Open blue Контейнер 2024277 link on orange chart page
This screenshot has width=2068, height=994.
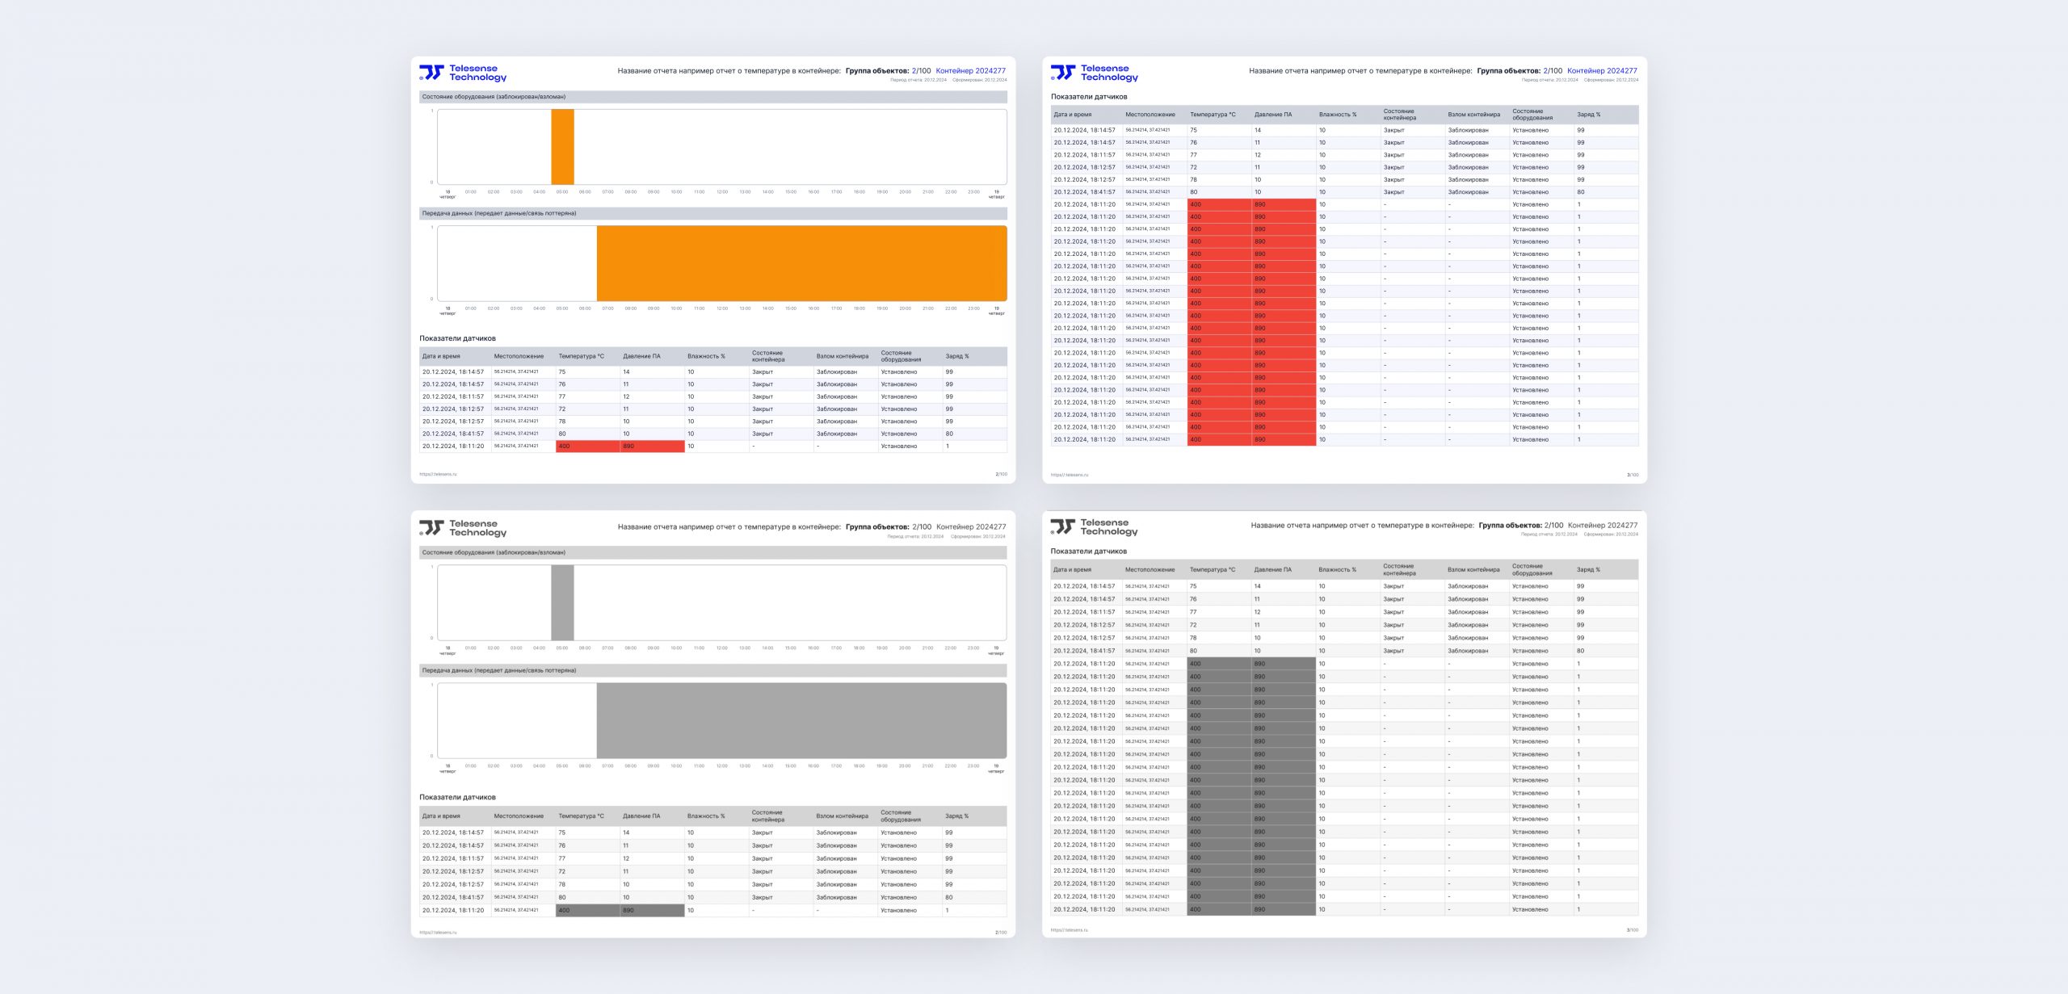coord(970,71)
